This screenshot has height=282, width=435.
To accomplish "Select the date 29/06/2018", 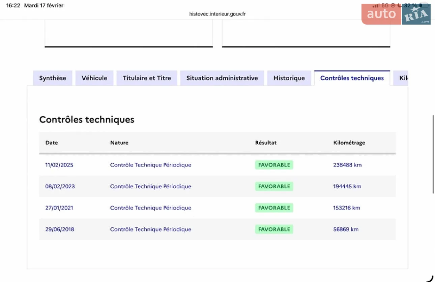I will (60, 229).
